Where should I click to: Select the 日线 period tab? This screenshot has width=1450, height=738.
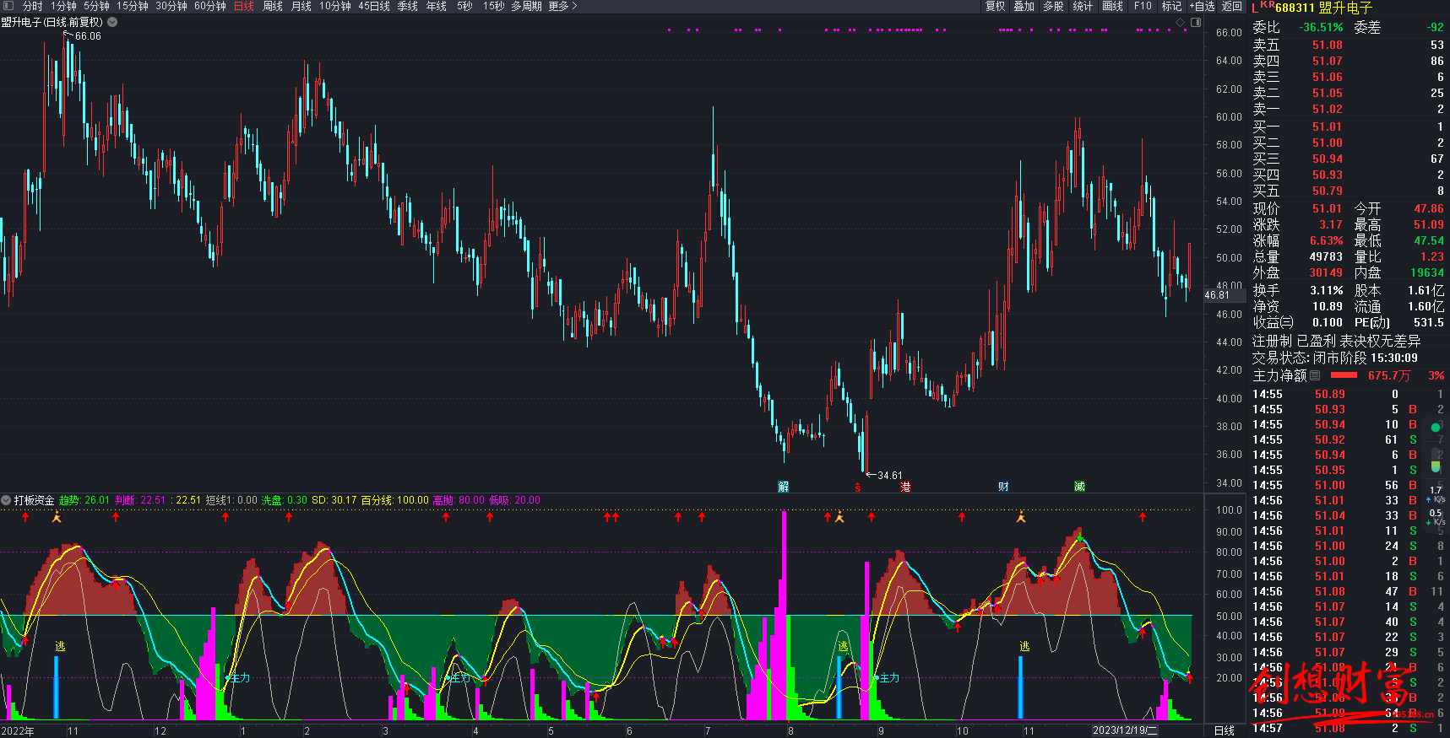point(243,6)
